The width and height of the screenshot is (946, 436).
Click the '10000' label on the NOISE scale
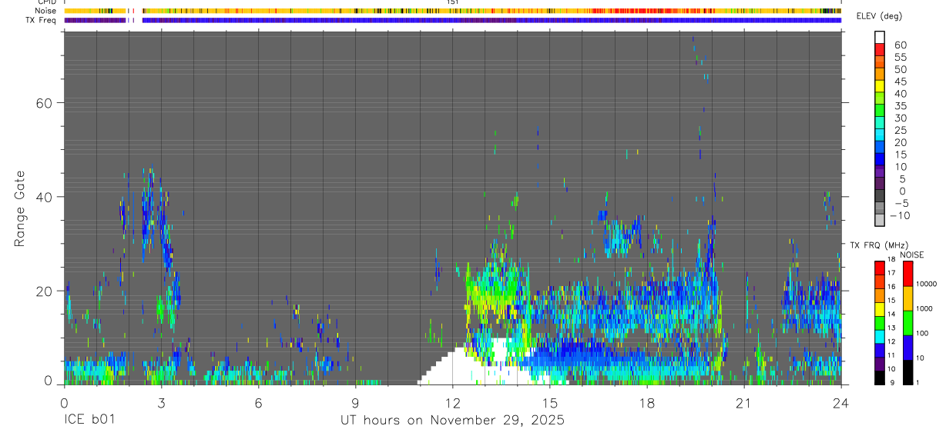click(x=928, y=285)
